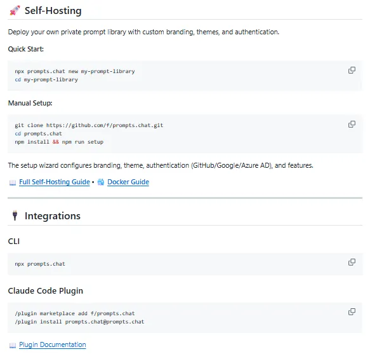Screen dimensions: 372x354
Task: Click the cd my-prompt-library code line
Action: point(46,79)
